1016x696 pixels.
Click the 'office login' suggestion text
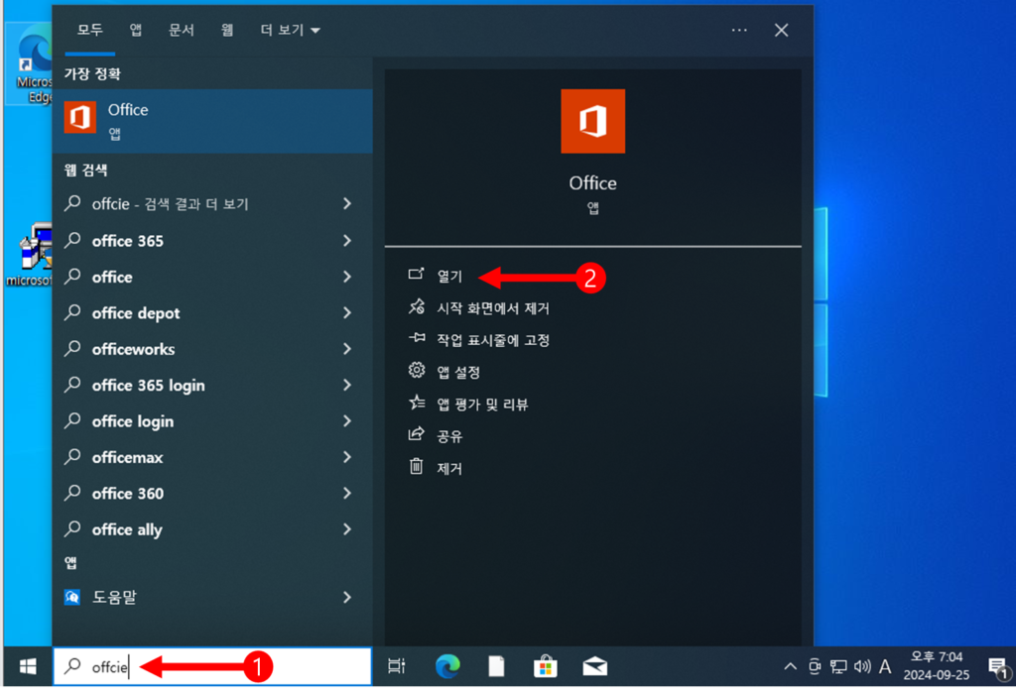click(x=133, y=422)
